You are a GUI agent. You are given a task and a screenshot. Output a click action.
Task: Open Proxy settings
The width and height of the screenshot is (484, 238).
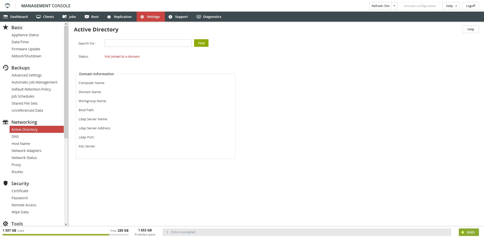[x=16, y=165]
